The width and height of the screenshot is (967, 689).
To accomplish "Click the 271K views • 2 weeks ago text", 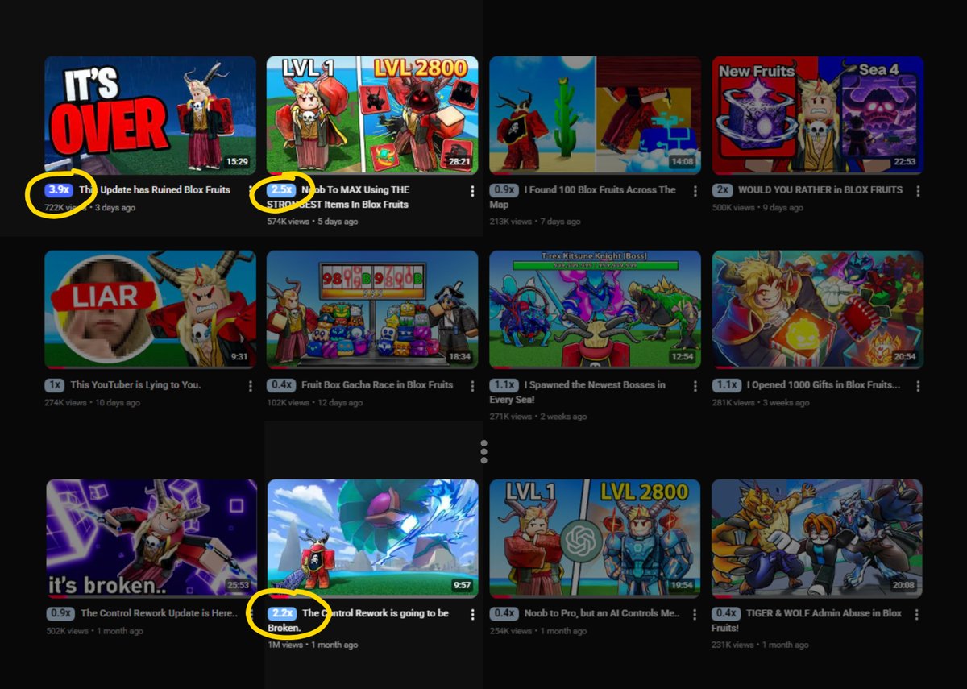I will [537, 417].
